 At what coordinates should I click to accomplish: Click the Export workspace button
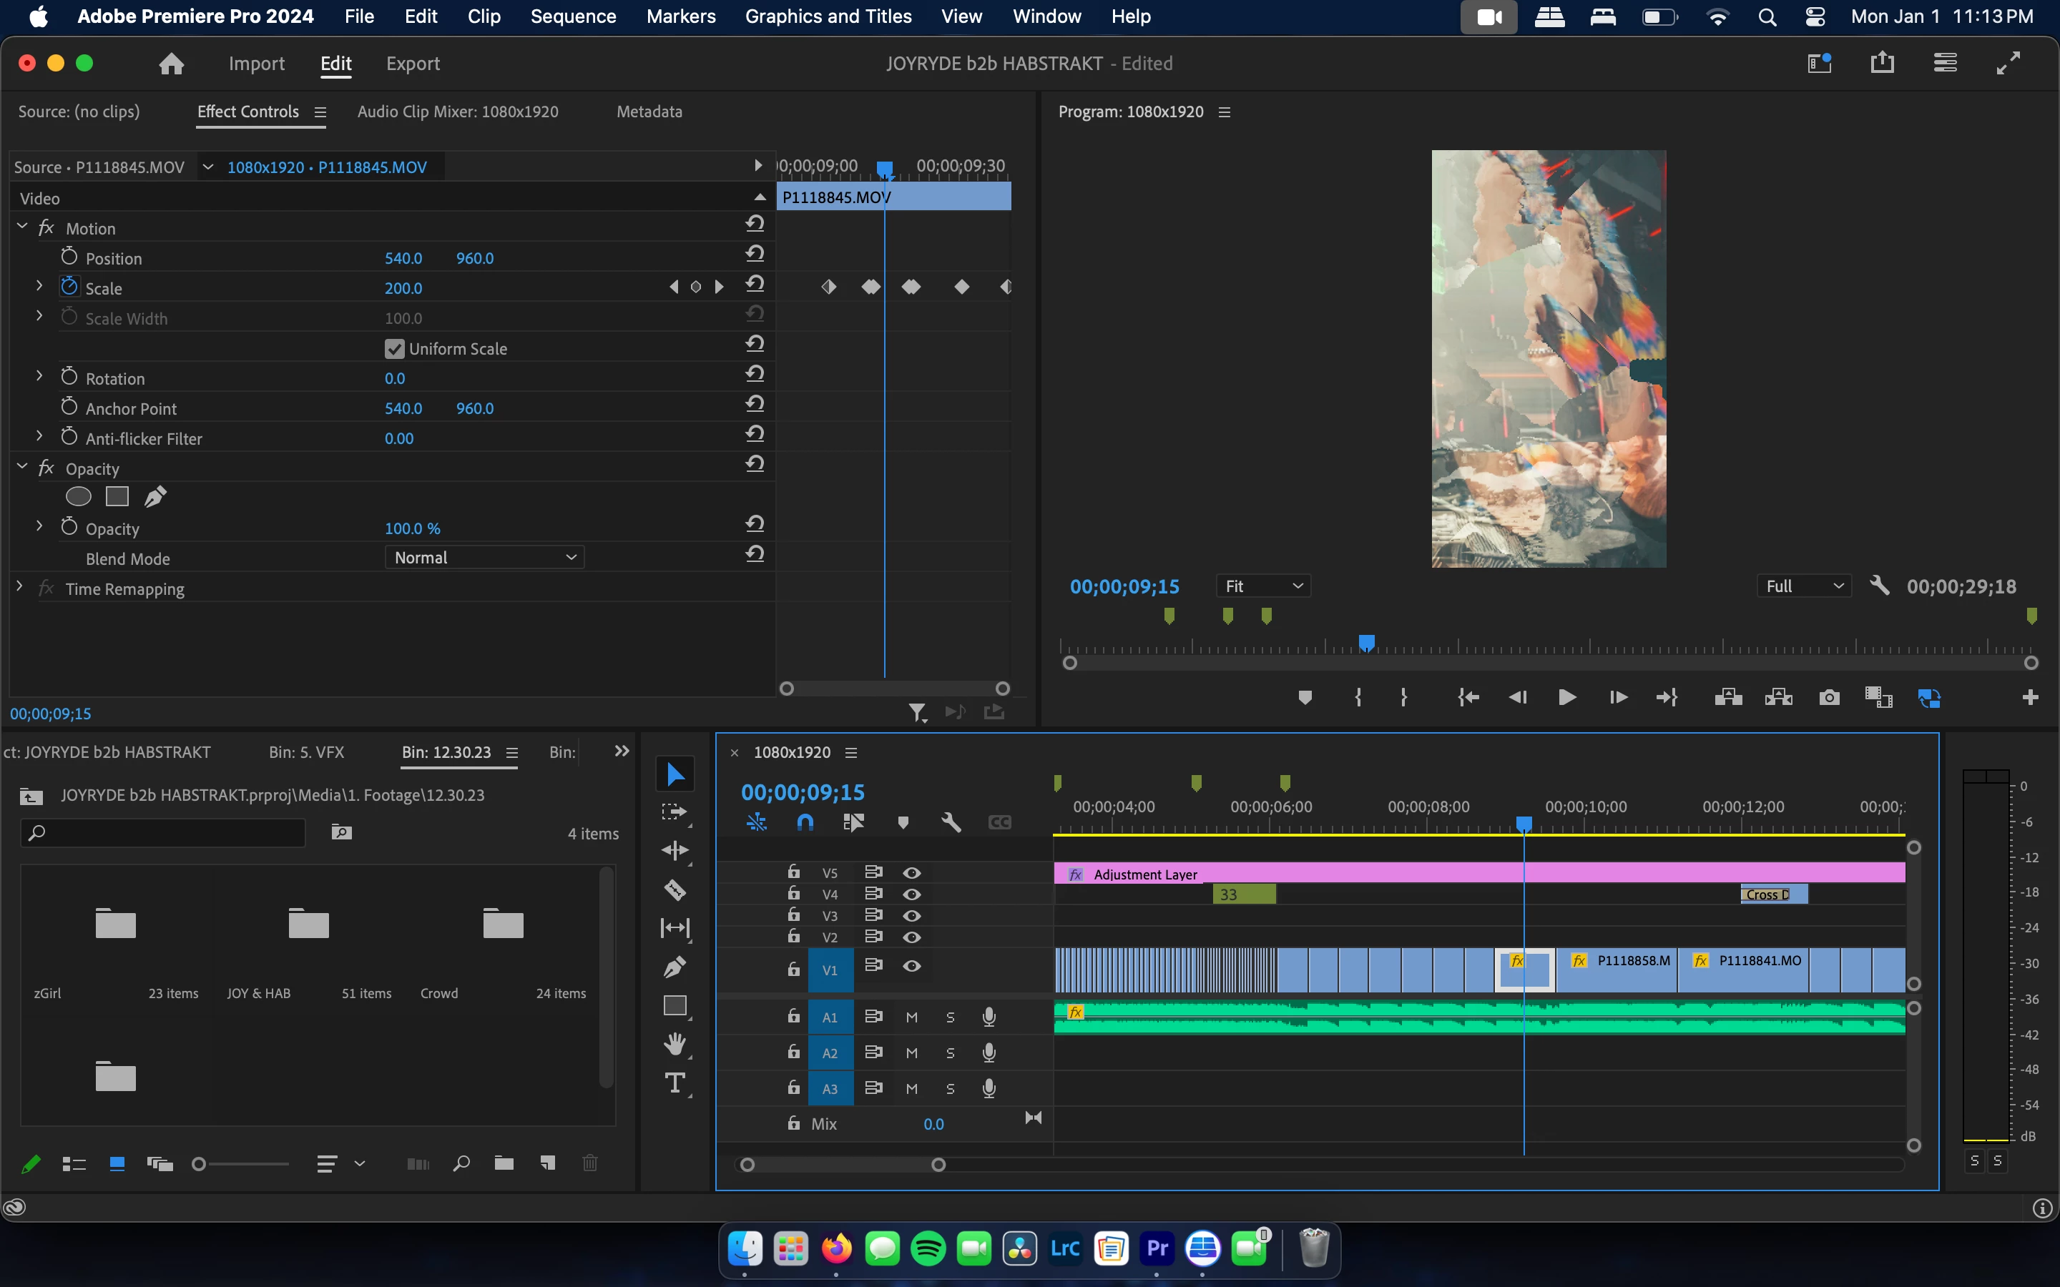click(413, 63)
